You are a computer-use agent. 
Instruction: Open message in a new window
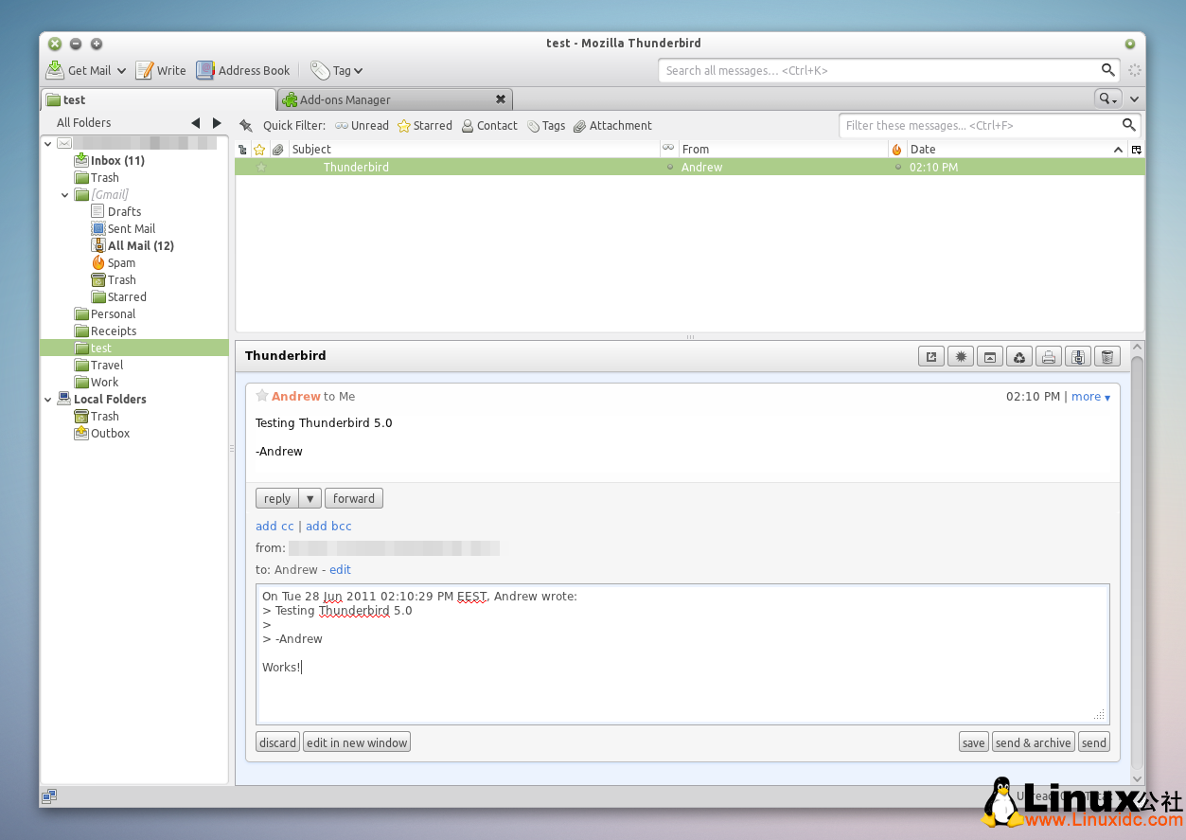(x=930, y=356)
